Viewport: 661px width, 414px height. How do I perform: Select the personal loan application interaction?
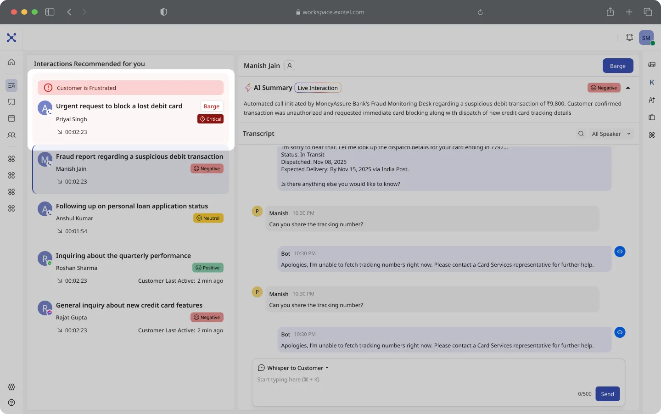click(131, 218)
